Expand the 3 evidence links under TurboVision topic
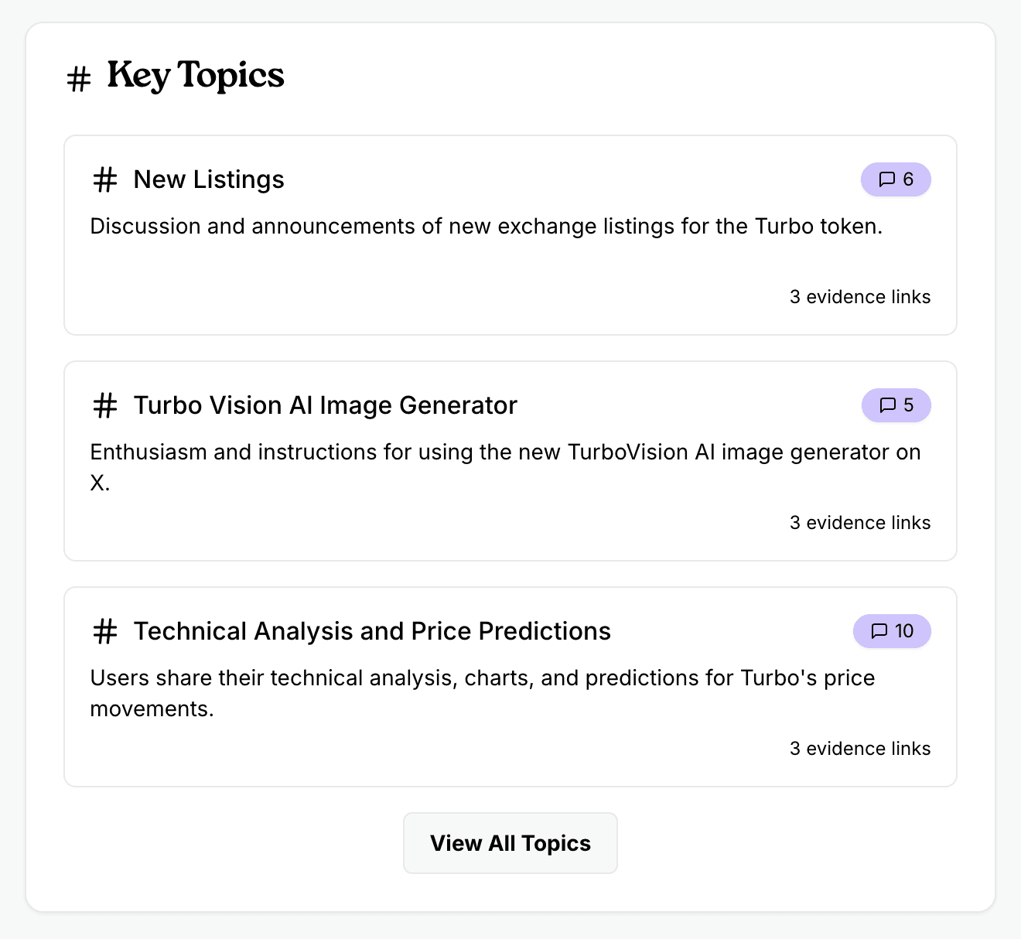The height and width of the screenshot is (939, 1021). pyautogui.click(x=859, y=522)
